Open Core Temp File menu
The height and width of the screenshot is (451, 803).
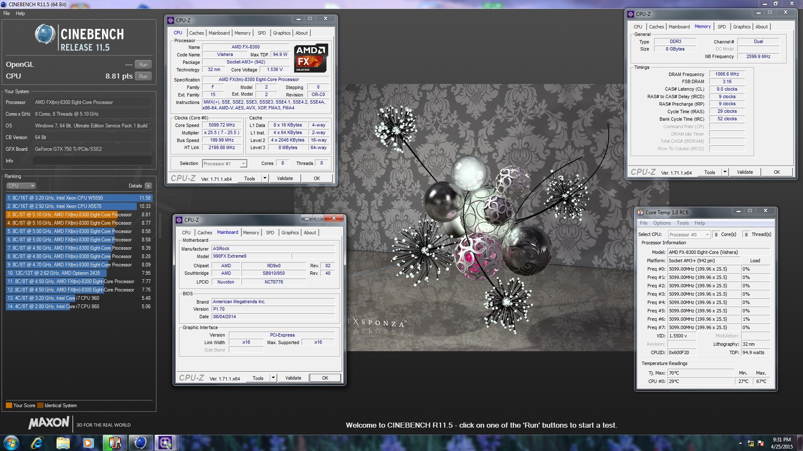pos(644,223)
